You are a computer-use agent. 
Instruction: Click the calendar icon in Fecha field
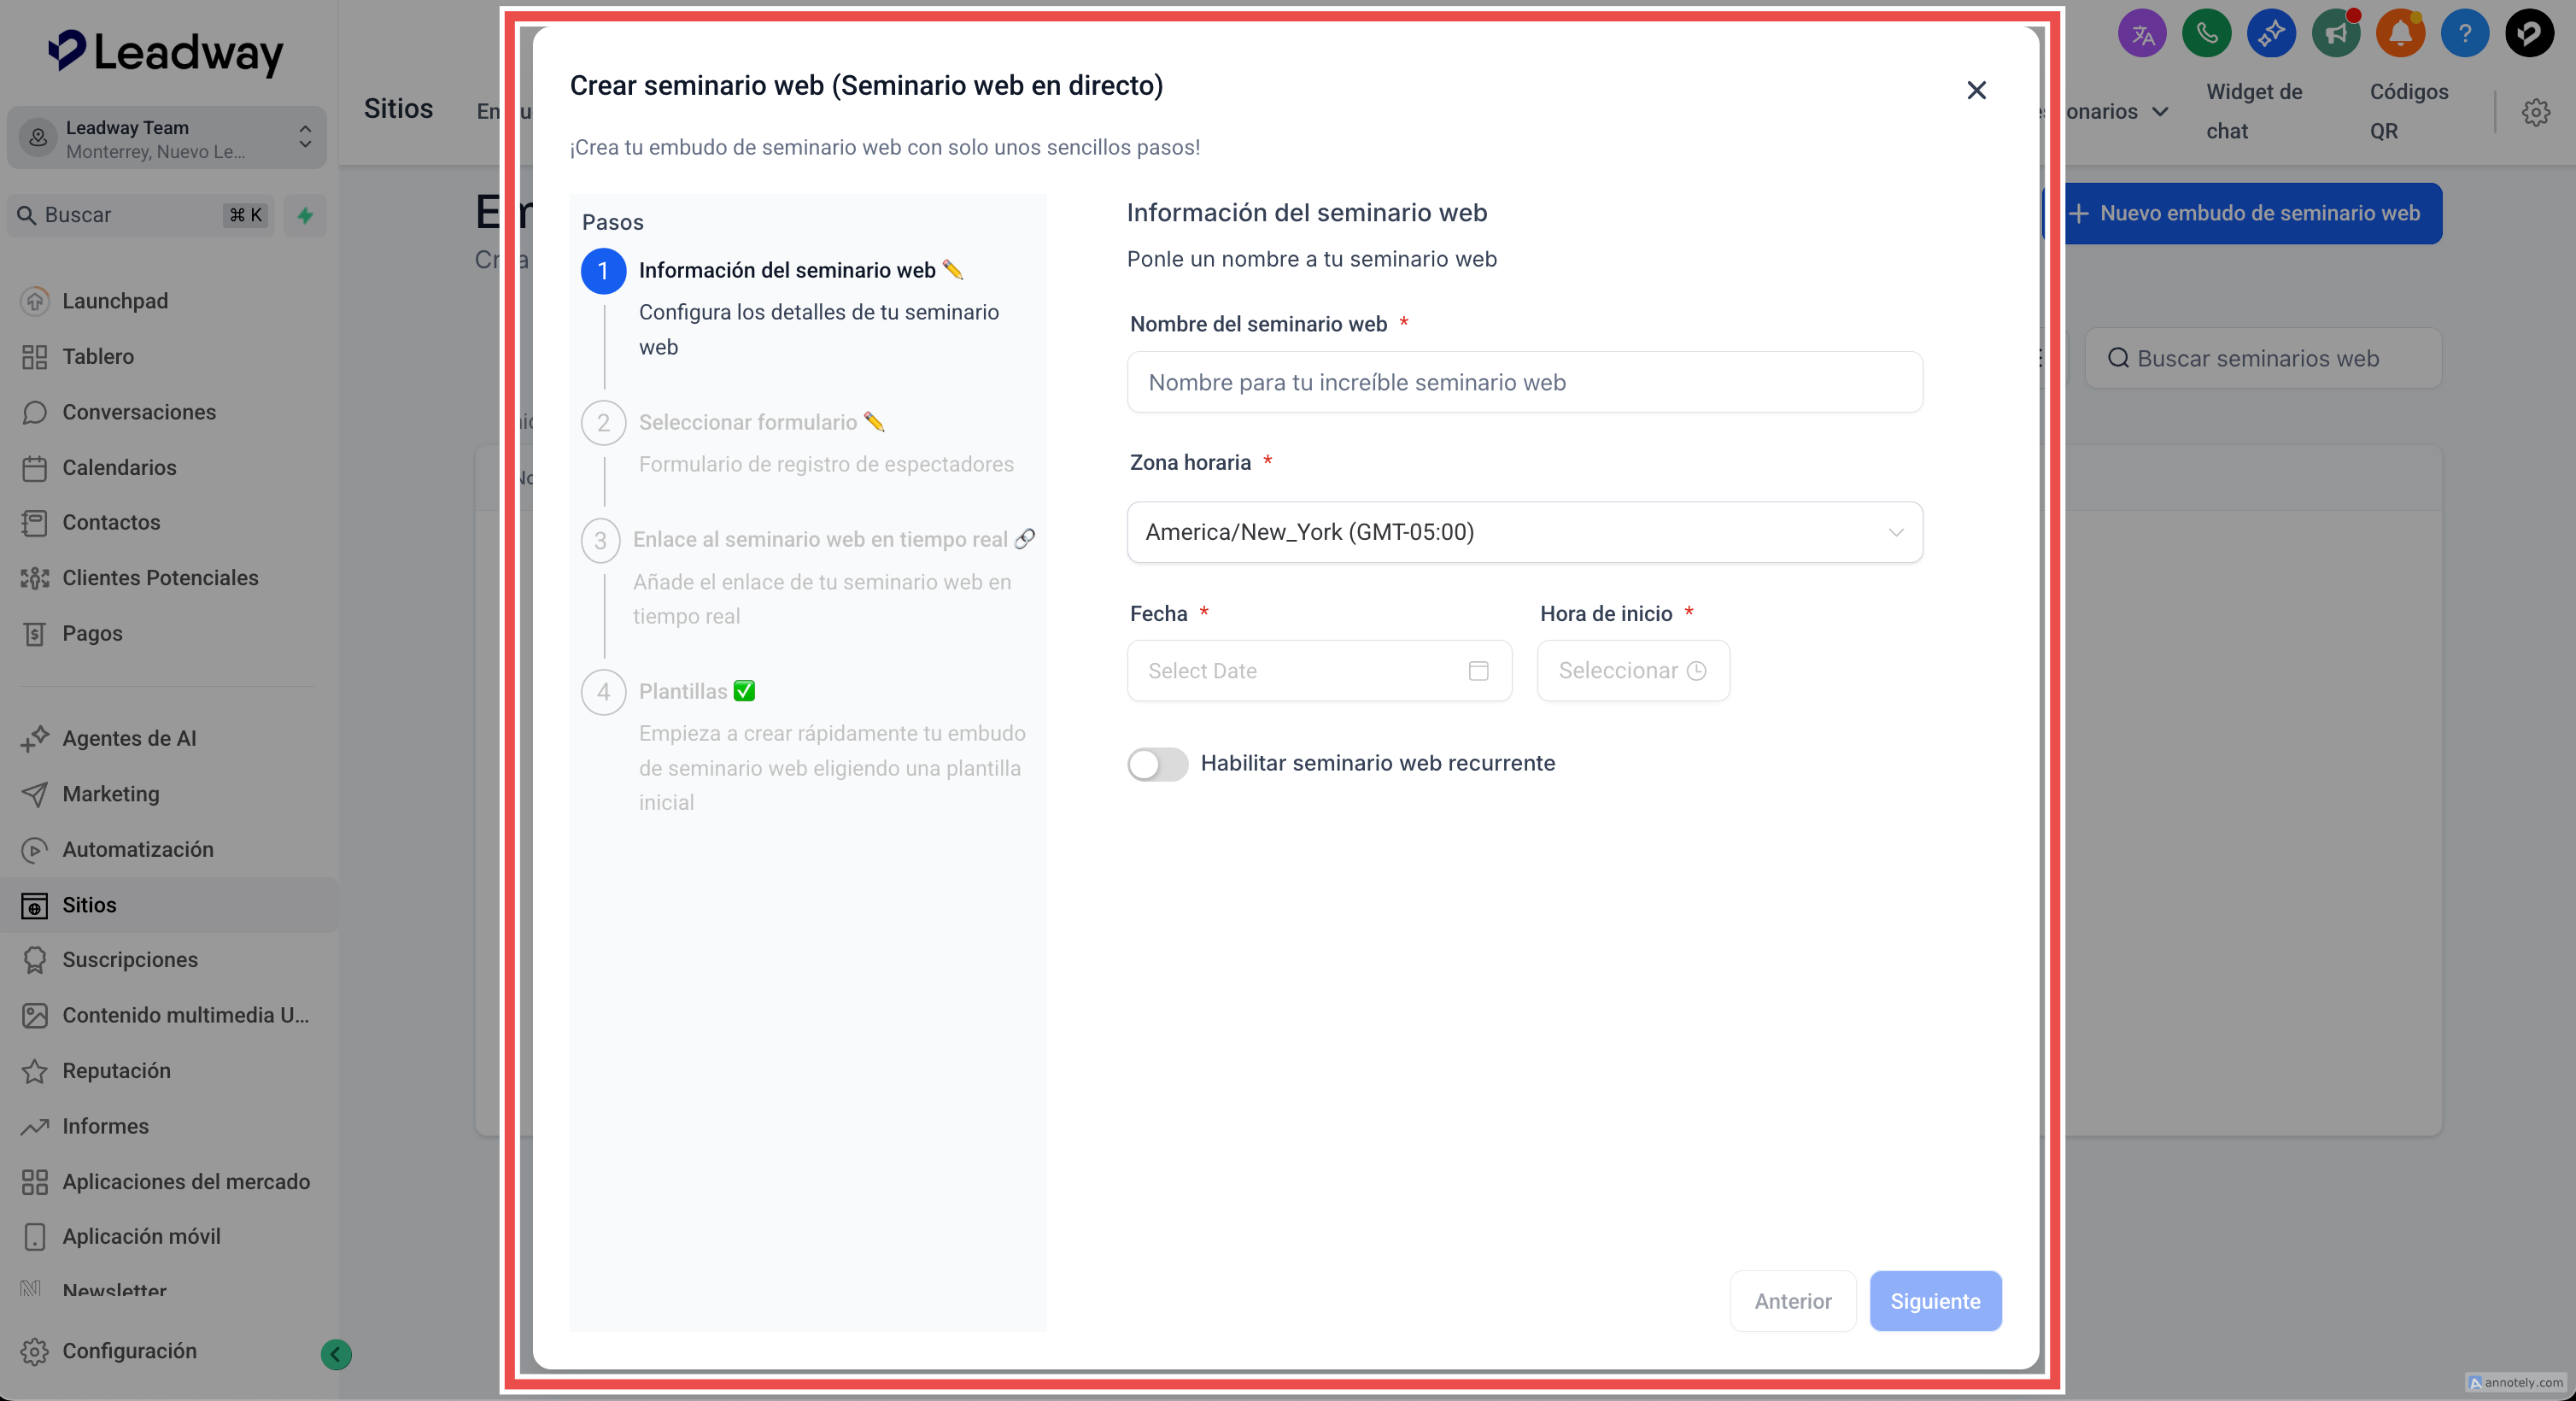(1478, 671)
